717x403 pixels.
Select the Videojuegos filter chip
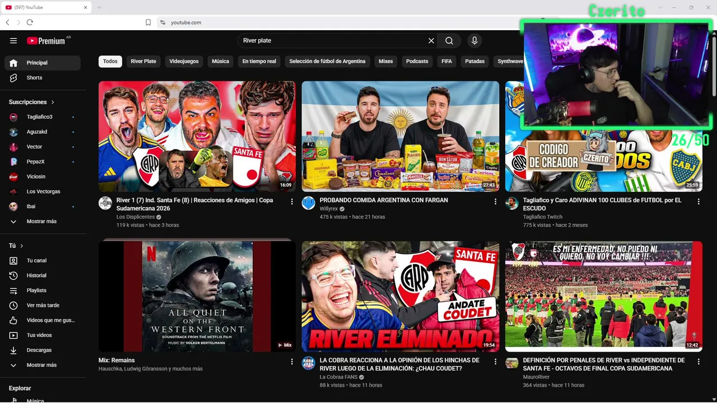(x=184, y=62)
